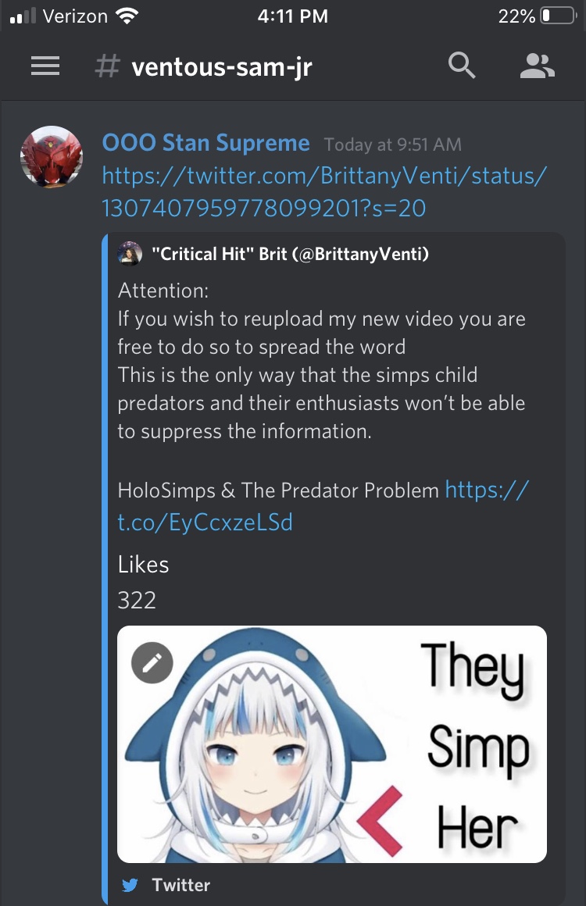586x906 pixels.
Task: Tap the "Critical Hit" Brit embed author
Action: pyautogui.click(x=290, y=254)
